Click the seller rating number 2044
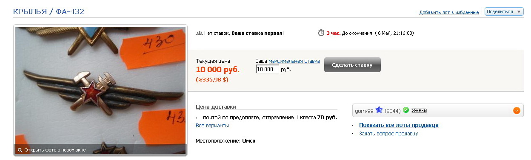This screenshot has height=160, width=531. [393, 111]
